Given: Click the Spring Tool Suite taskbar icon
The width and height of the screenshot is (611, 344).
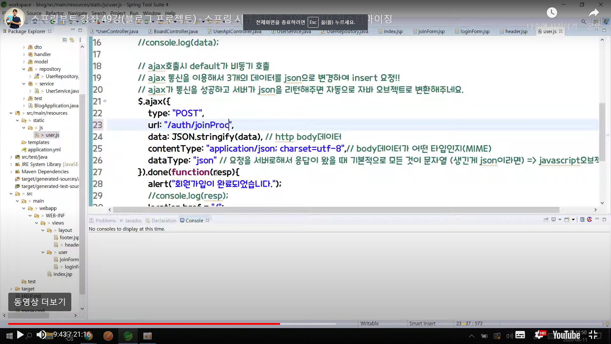Looking at the screenshot, I should pos(128,336).
